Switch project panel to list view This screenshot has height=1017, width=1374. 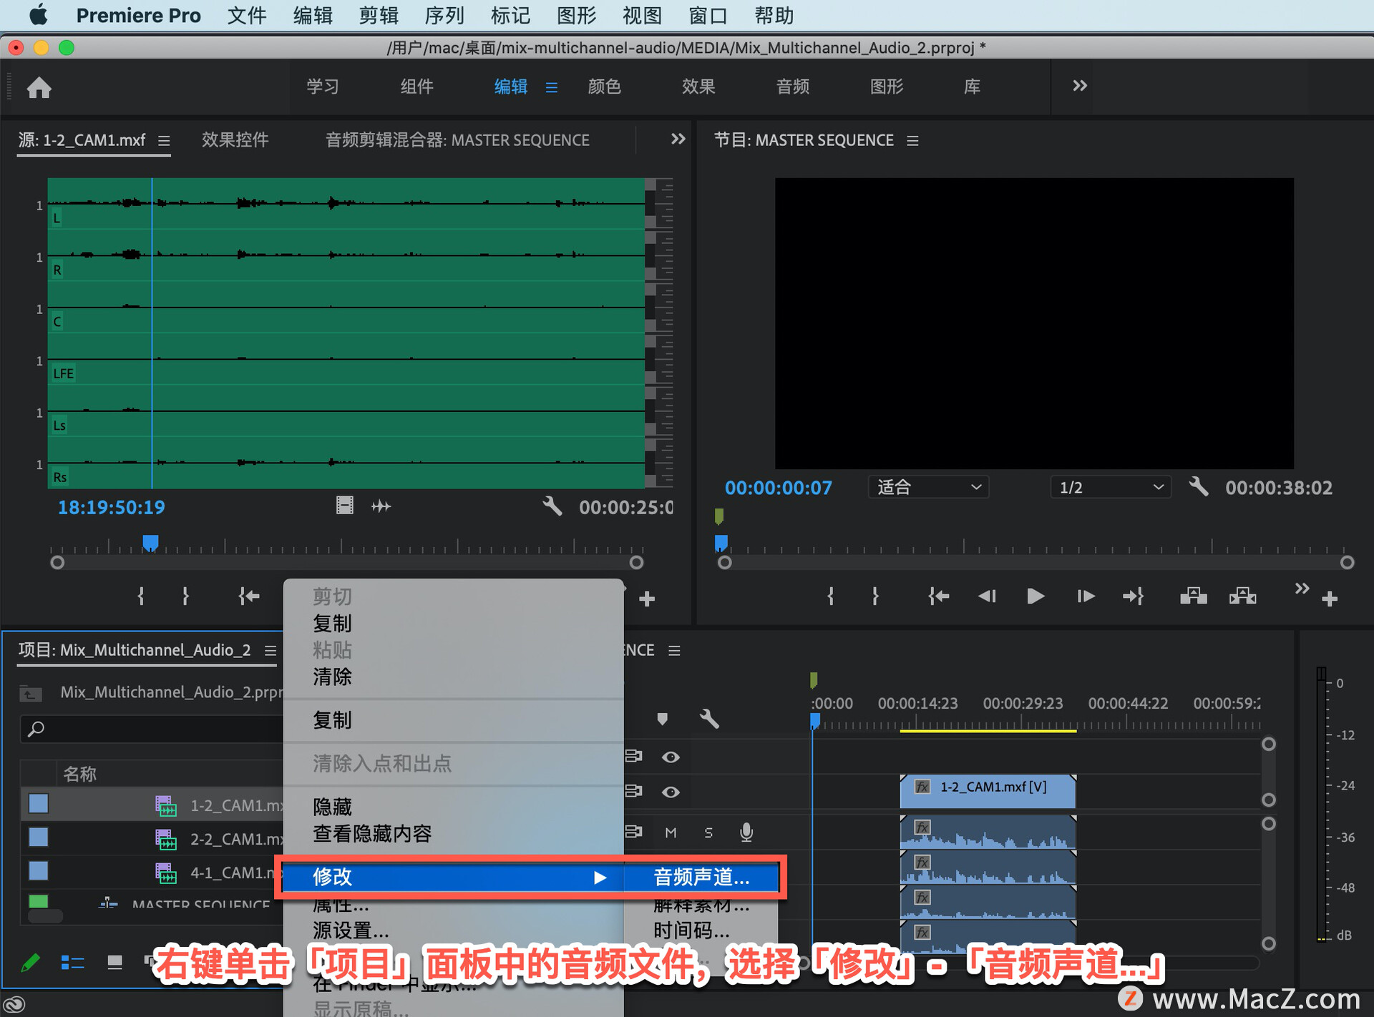point(72,963)
